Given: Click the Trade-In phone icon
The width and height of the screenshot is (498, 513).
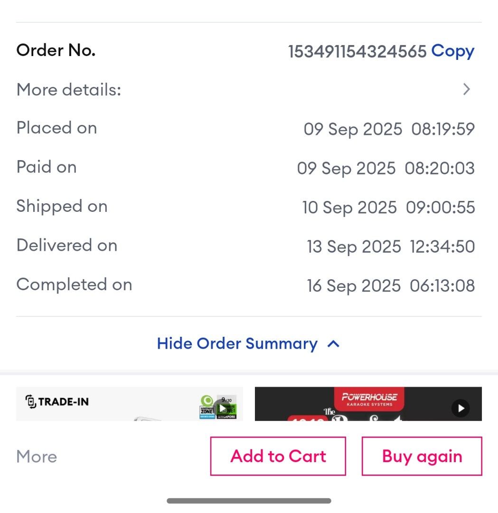Looking at the screenshot, I should click(31, 401).
